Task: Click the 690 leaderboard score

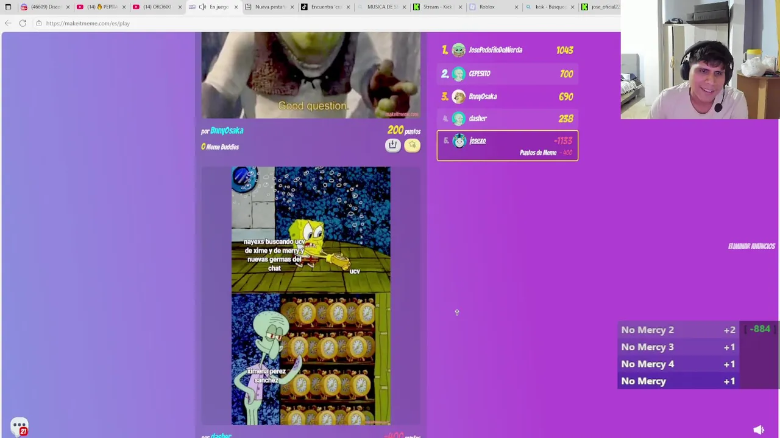Action: pos(565,97)
